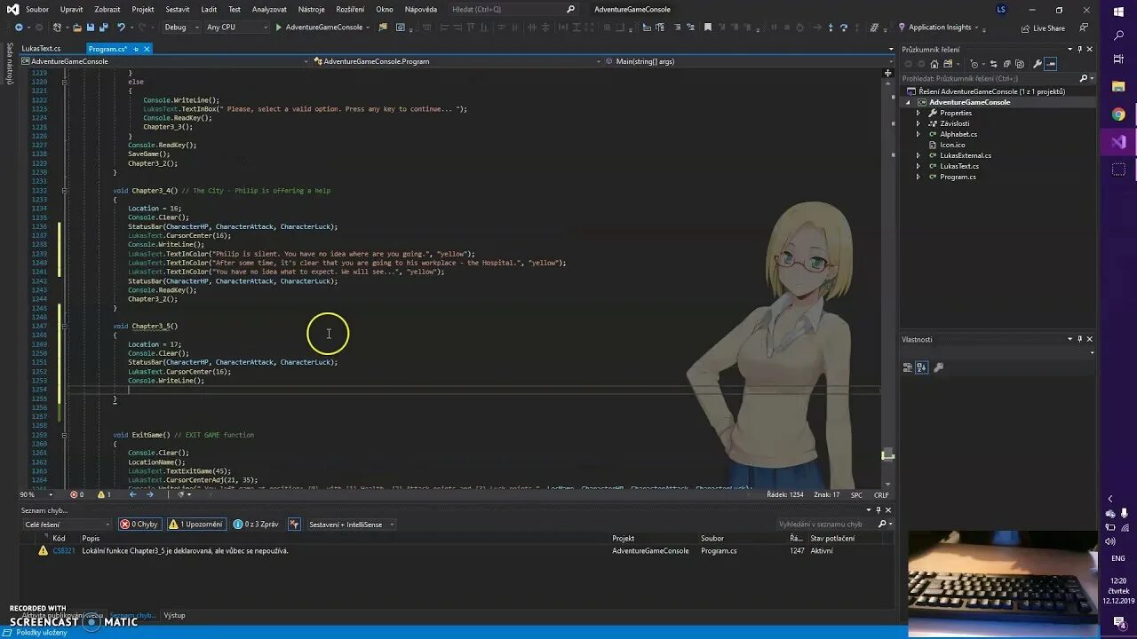This screenshot has height=639, width=1137.
Task: Click the feedback icon beside Live Share
Action: tap(1084, 28)
